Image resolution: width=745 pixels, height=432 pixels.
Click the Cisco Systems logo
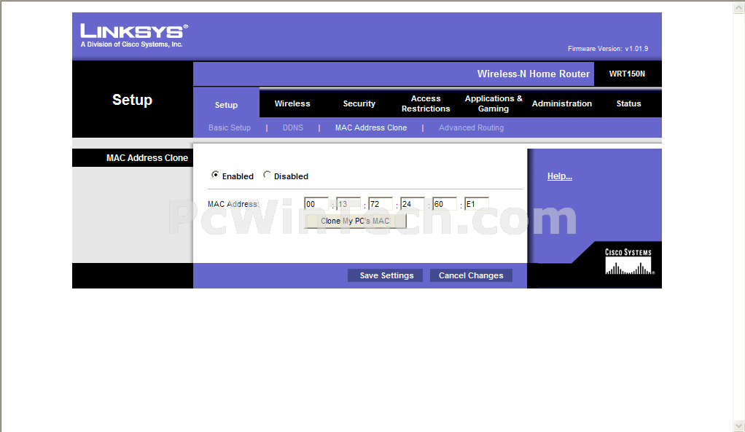[629, 262]
